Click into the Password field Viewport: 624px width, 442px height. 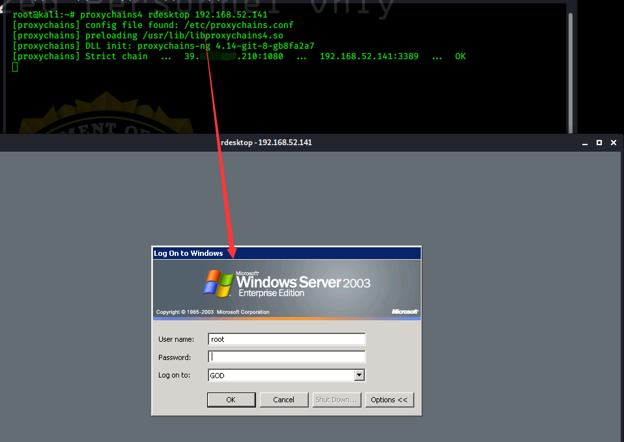tap(287, 357)
